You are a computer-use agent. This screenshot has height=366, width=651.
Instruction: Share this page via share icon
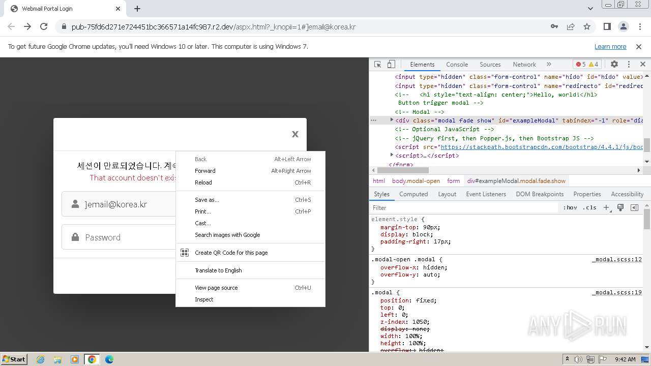[571, 26]
